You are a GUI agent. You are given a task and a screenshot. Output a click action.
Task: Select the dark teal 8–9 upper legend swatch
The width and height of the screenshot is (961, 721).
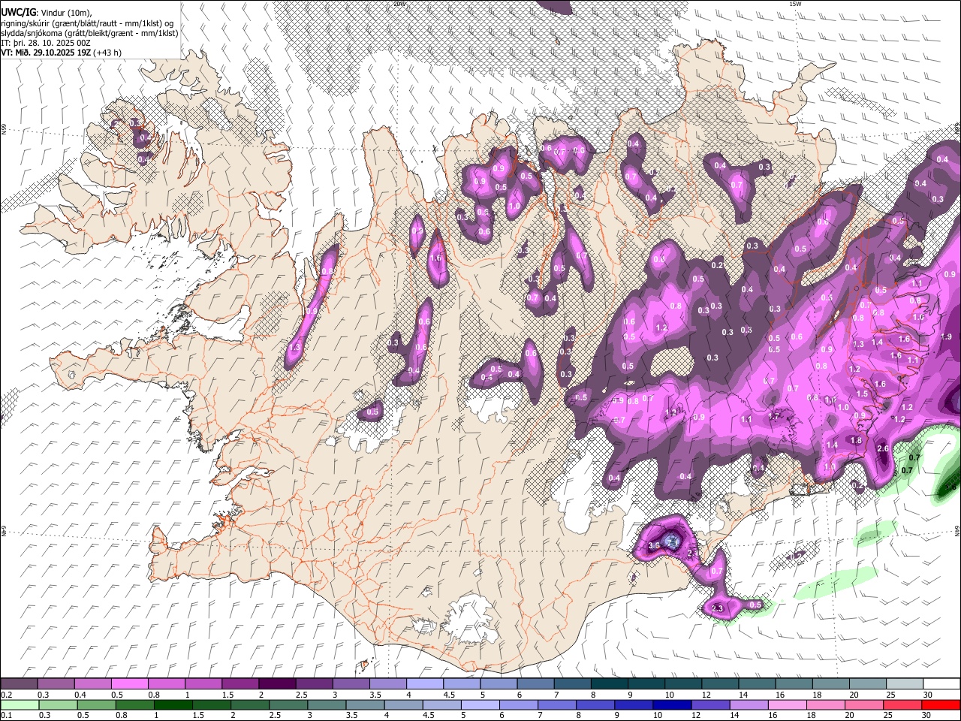pyautogui.click(x=609, y=684)
